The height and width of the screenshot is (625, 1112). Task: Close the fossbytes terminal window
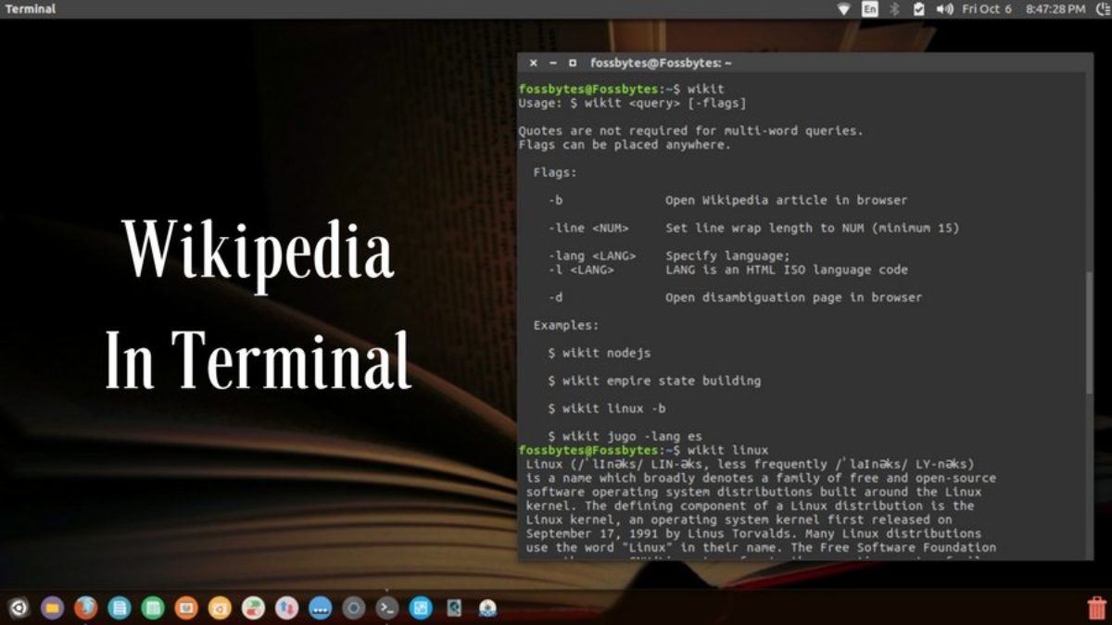click(x=533, y=63)
